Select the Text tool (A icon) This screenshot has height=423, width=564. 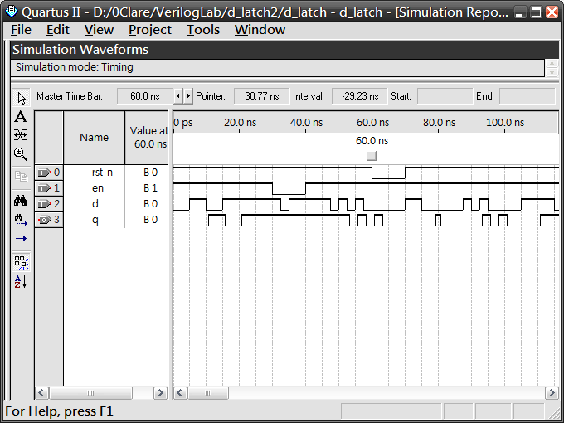[x=22, y=117]
